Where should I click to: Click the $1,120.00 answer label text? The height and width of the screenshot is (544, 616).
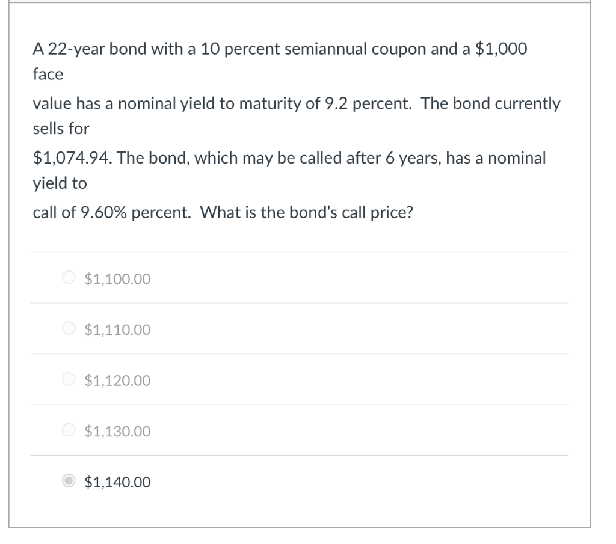pyautogui.click(x=117, y=380)
